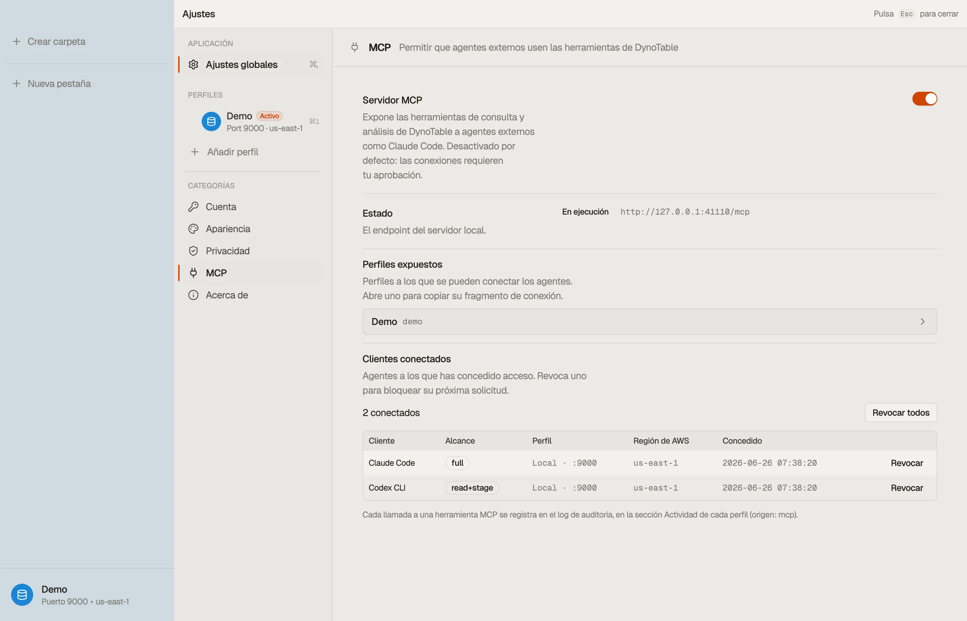Click Revocar todos button

pyautogui.click(x=900, y=413)
